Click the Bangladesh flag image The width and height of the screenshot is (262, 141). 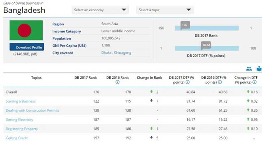pyautogui.click(x=26, y=31)
